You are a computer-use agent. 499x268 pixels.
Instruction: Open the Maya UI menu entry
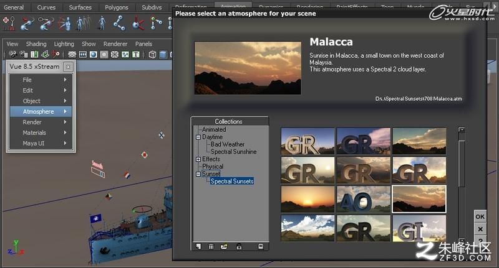click(41, 143)
